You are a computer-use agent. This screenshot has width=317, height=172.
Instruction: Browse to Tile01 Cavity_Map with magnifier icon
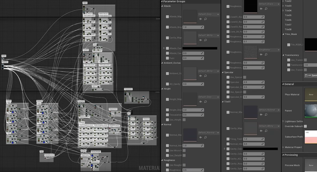(x=266, y=131)
